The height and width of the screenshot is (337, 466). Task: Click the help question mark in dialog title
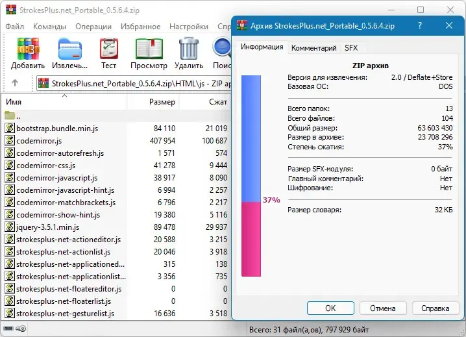point(420,25)
